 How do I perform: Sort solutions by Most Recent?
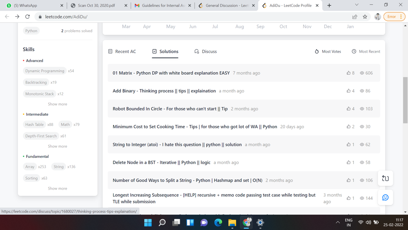coord(366,51)
